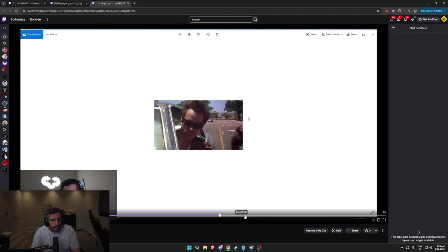This screenshot has height=252, width=448.
Task: Click the zoom icon in Photos toolbar
Action: coord(180,34)
